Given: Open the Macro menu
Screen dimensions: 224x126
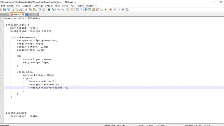Looking at the screenshot, I should point(65,6).
